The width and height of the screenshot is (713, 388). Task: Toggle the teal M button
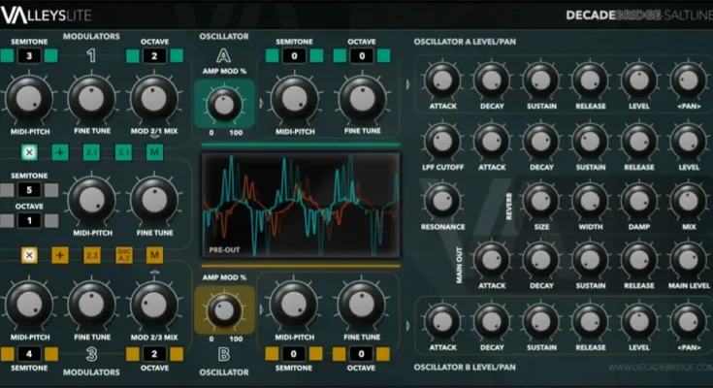tap(153, 152)
